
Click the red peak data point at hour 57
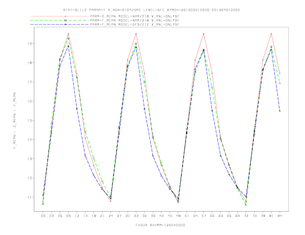pyautogui.click(x=204, y=34)
